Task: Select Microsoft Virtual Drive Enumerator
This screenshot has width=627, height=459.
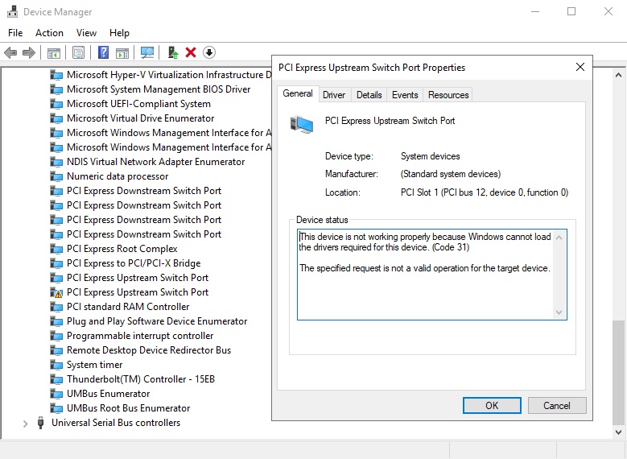Action: point(140,118)
